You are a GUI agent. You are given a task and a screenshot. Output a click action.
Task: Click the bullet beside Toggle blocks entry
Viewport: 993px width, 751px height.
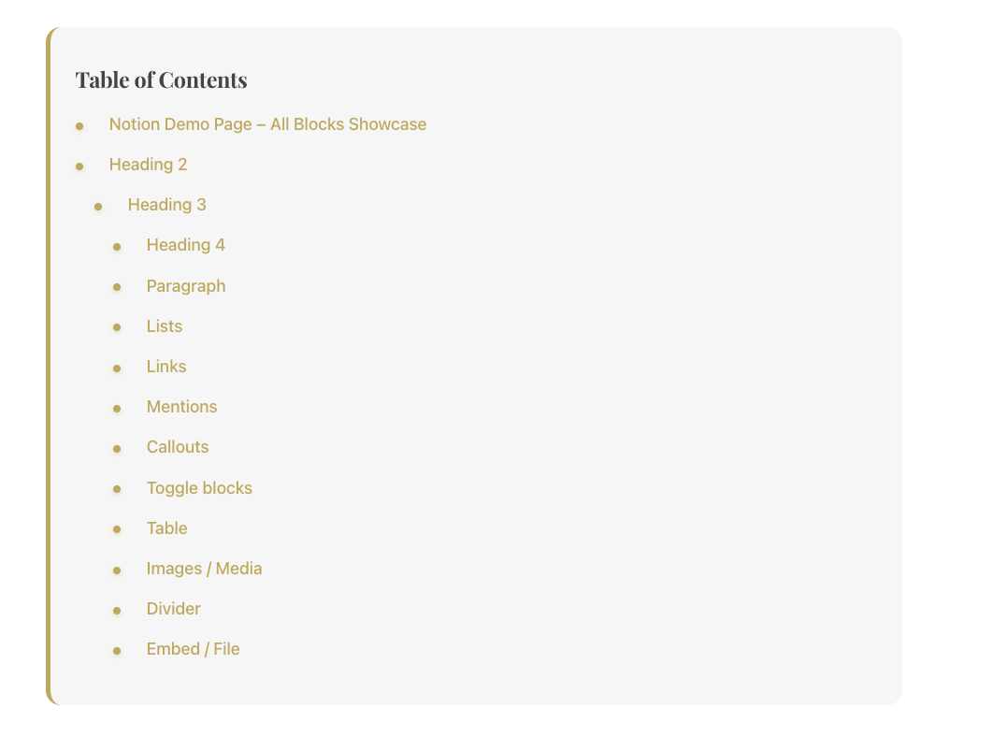116,489
